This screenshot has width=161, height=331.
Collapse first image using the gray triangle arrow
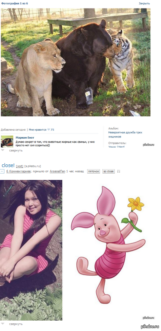pyautogui.click(x=2, y=150)
